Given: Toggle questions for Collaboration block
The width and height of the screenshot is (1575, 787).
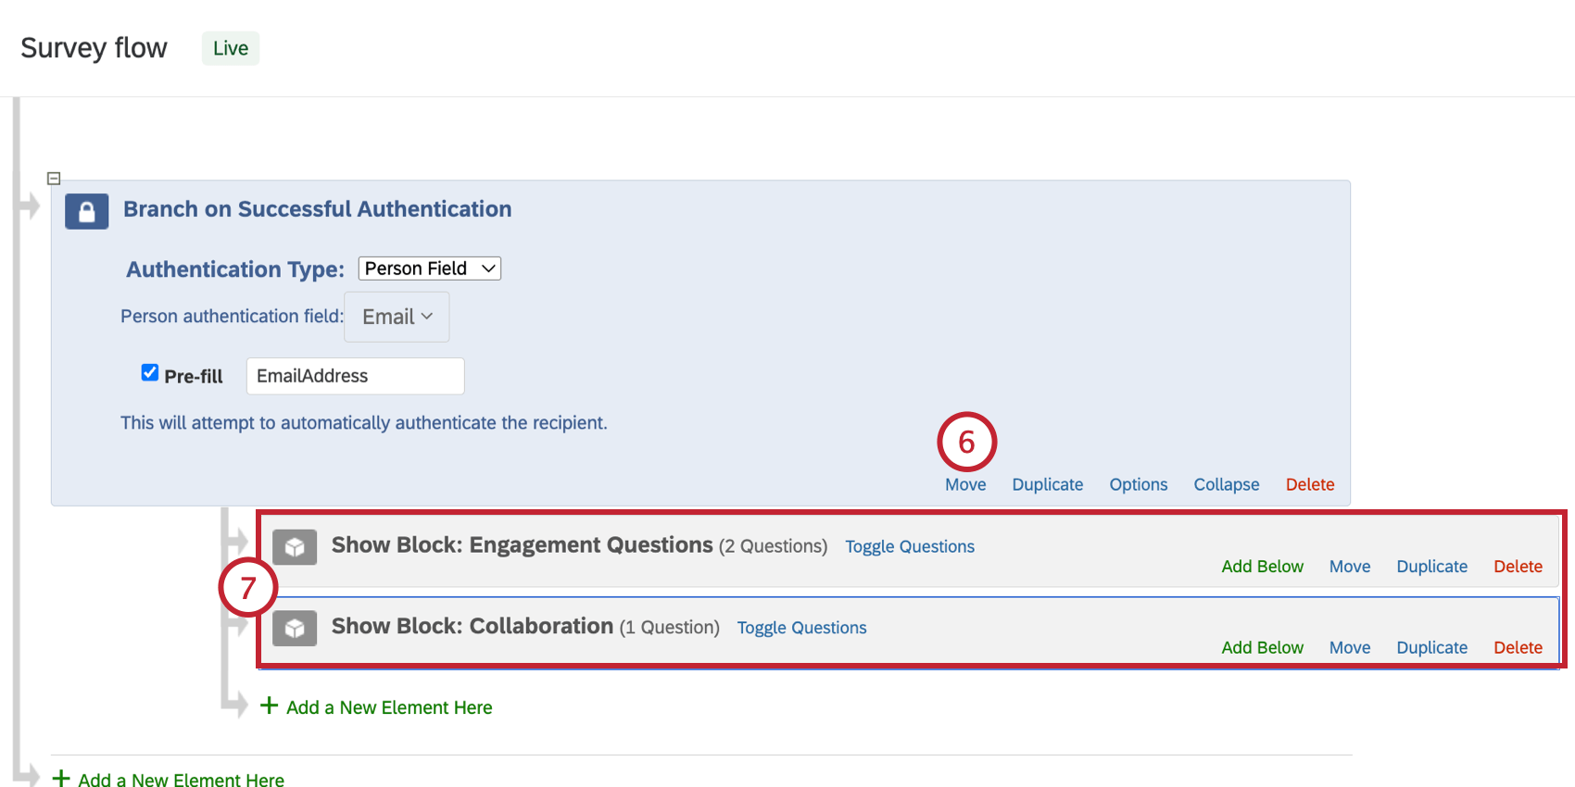Looking at the screenshot, I should (x=801, y=628).
